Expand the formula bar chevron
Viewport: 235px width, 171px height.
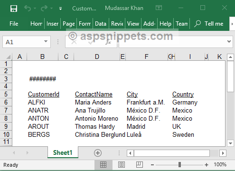229,42
